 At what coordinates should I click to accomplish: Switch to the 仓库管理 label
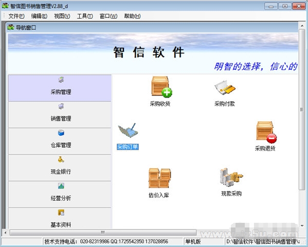pyautogui.click(x=61, y=145)
